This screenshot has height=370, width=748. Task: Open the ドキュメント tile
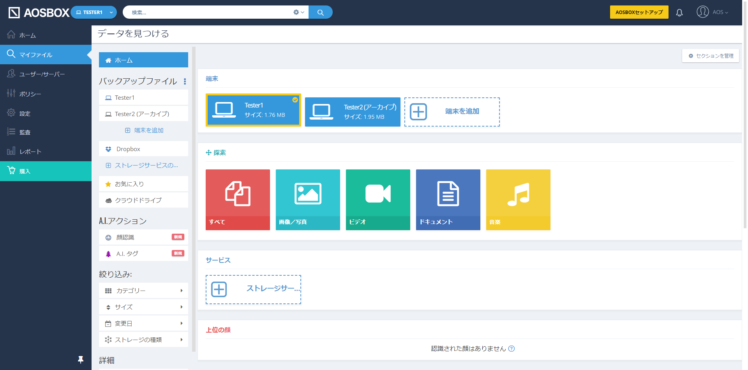click(x=448, y=200)
